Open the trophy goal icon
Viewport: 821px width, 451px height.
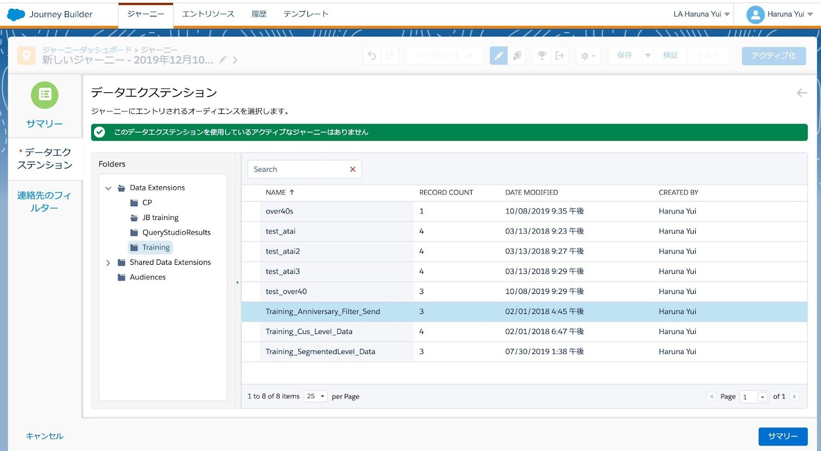[x=542, y=55]
